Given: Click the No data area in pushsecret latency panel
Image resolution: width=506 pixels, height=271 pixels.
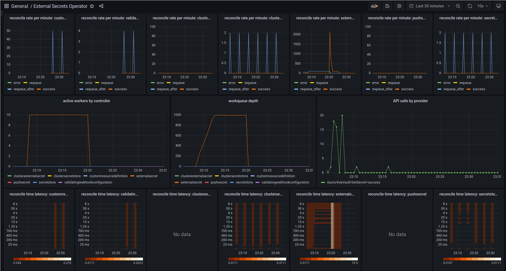Looking at the screenshot, I should pyautogui.click(x=397, y=234).
